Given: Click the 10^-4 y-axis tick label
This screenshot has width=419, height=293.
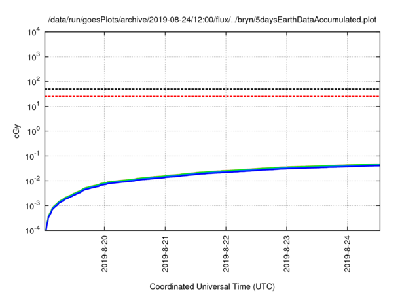Looking at the screenshot, I should click(x=33, y=230).
